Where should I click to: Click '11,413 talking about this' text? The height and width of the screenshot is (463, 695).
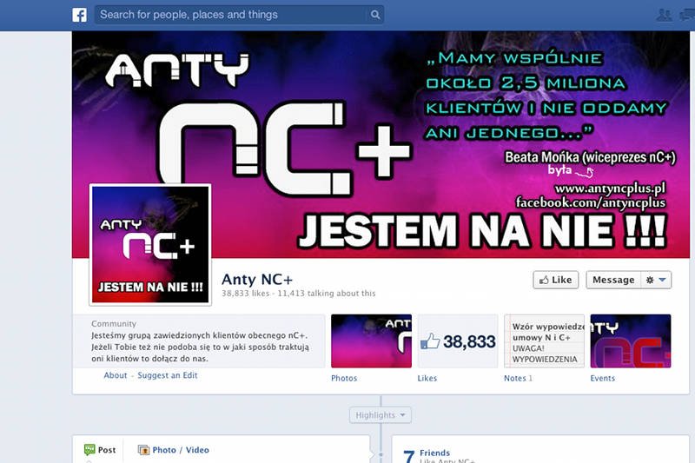click(327, 294)
